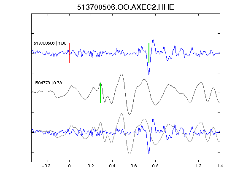Click x-axis tick label 0
Viewport: 243px width, 182px height.
69,166
